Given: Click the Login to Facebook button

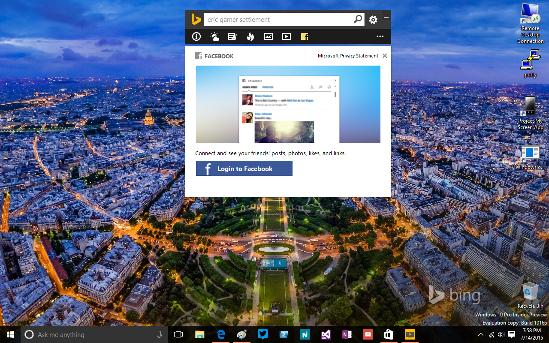Looking at the screenshot, I should 244,168.
